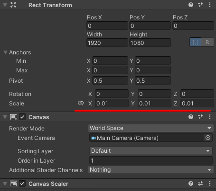The image size is (216, 191).
Task: Collapse the Canvas component foldout
Action: [x=5, y=117]
